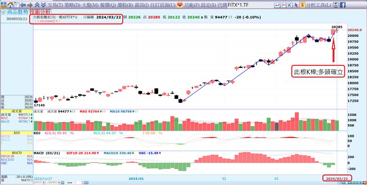Viewport: 367px width, 185px height.
Task: Click the 20285 high price label on chart
Action: (337, 27)
